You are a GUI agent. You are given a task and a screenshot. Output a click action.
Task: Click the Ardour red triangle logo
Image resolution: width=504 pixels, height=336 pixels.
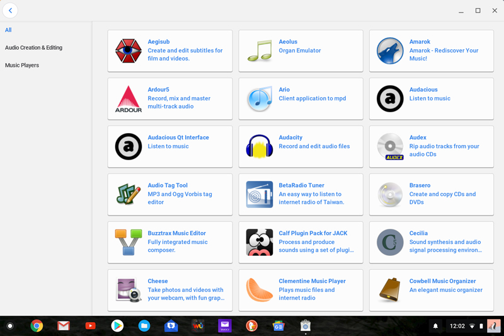pyautogui.click(x=129, y=99)
